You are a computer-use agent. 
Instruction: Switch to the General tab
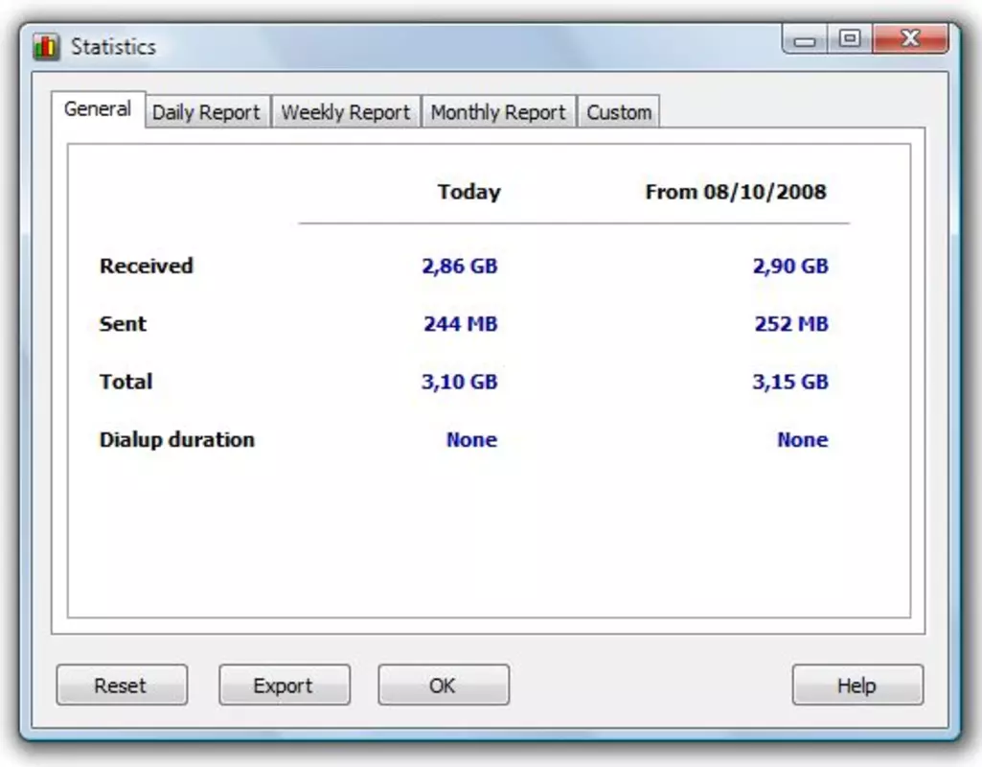[98, 109]
